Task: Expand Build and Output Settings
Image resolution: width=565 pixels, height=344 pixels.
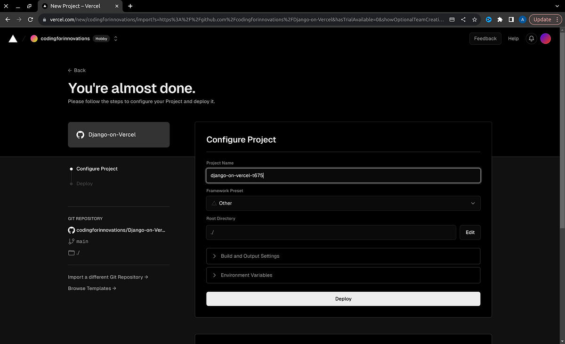Action: pyautogui.click(x=343, y=256)
